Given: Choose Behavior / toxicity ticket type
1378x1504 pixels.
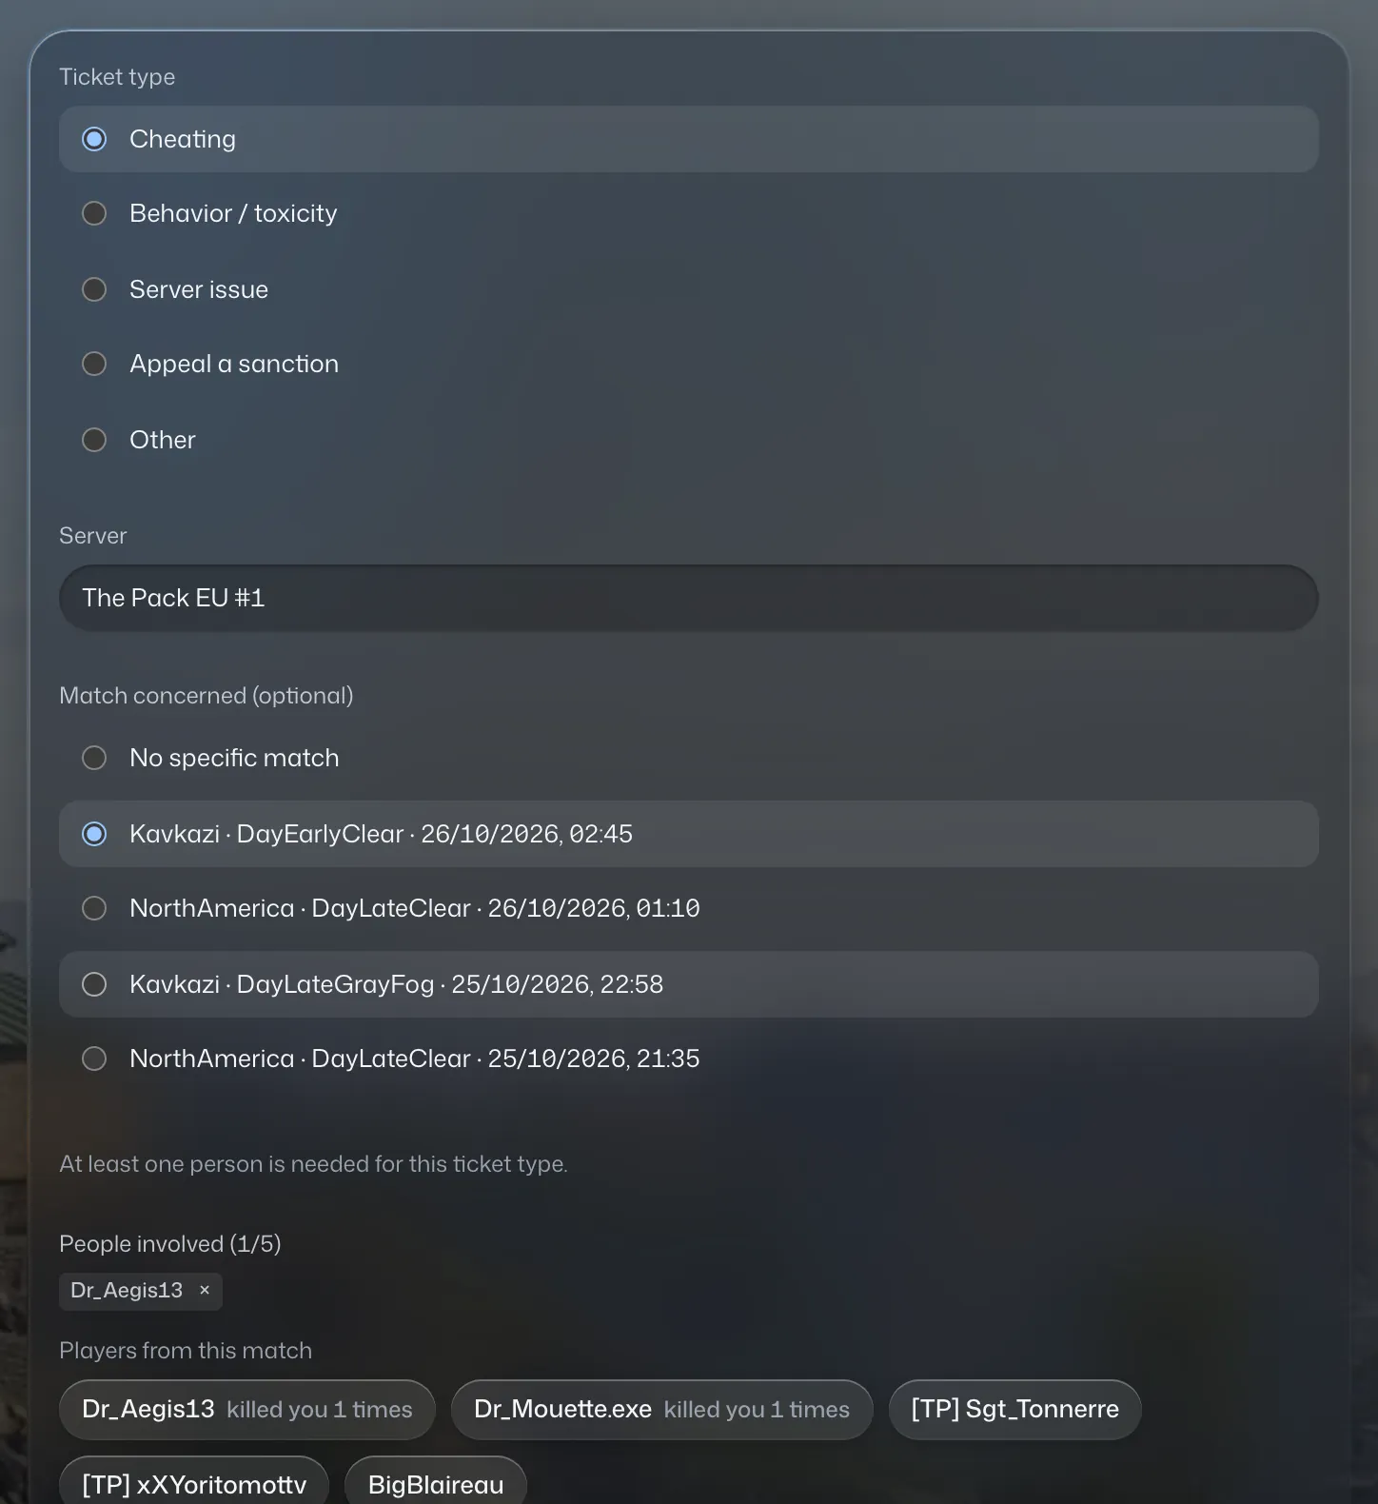Looking at the screenshot, I should point(688,213).
